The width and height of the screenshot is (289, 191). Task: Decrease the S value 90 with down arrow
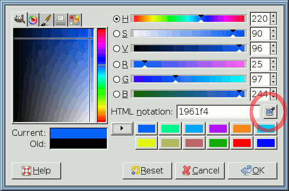tap(274, 37)
